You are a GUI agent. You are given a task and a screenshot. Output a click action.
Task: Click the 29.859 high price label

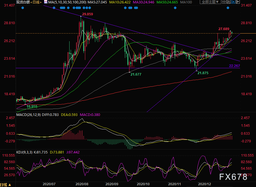(88, 14)
